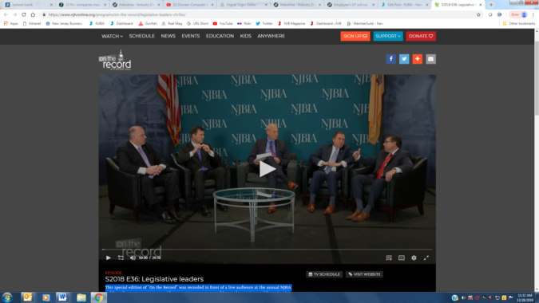This screenshot has width=539, height=303.
Task: Bookmark page with star icon
Action: [x=478, y=14]
